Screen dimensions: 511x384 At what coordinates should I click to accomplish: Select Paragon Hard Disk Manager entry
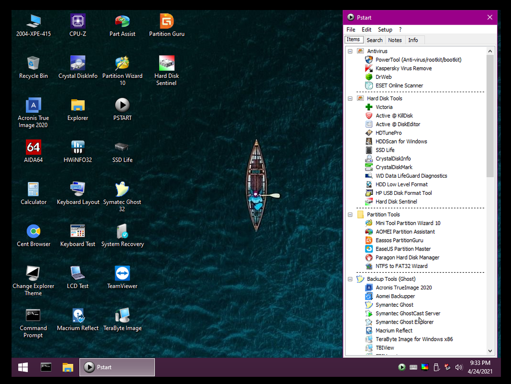click(x=402, y=257)
